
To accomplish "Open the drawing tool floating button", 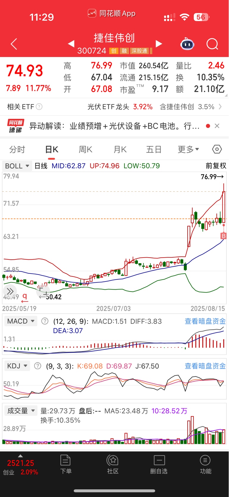I will (43, 291).
